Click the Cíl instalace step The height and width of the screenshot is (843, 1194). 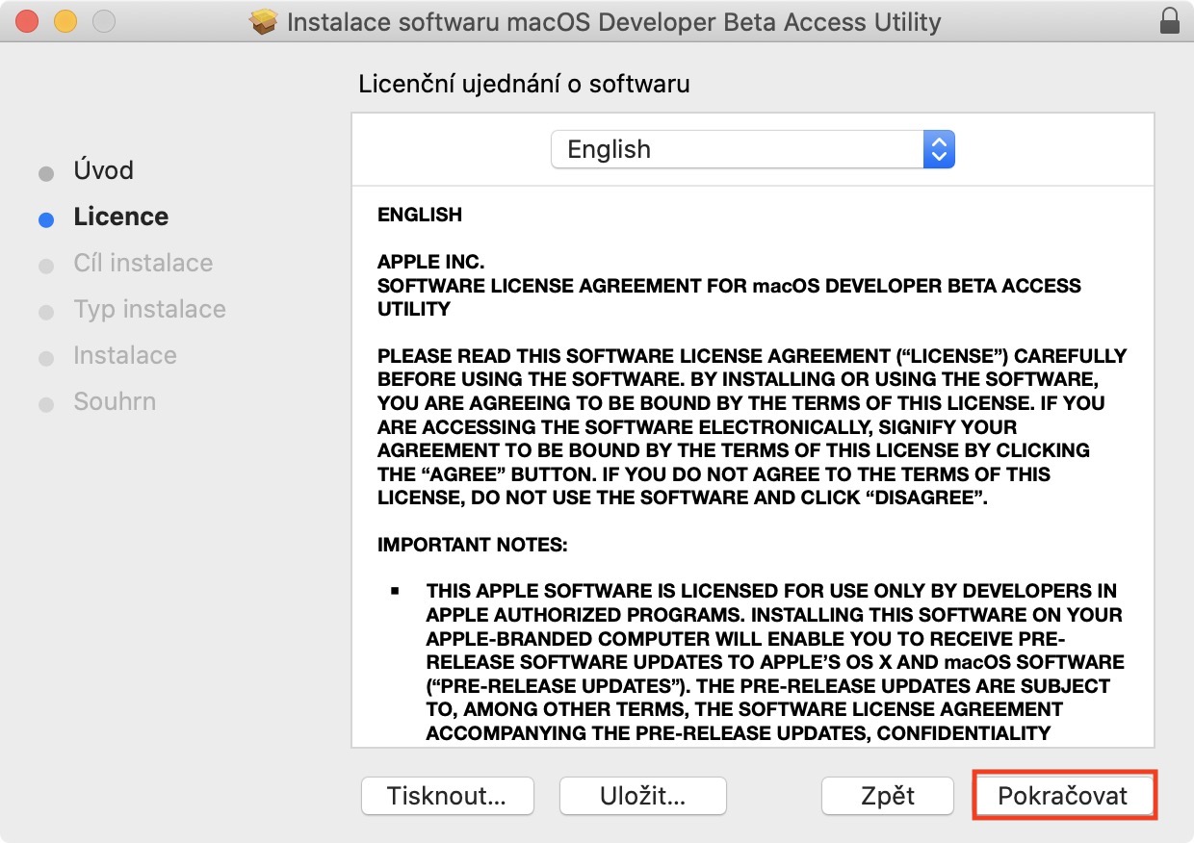click(x=143, y=263)
